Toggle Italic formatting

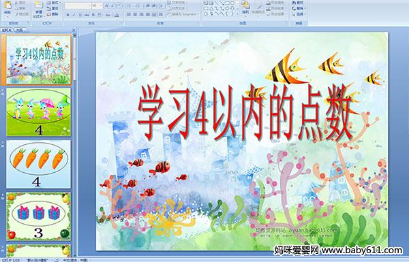(x=74, y=15)
